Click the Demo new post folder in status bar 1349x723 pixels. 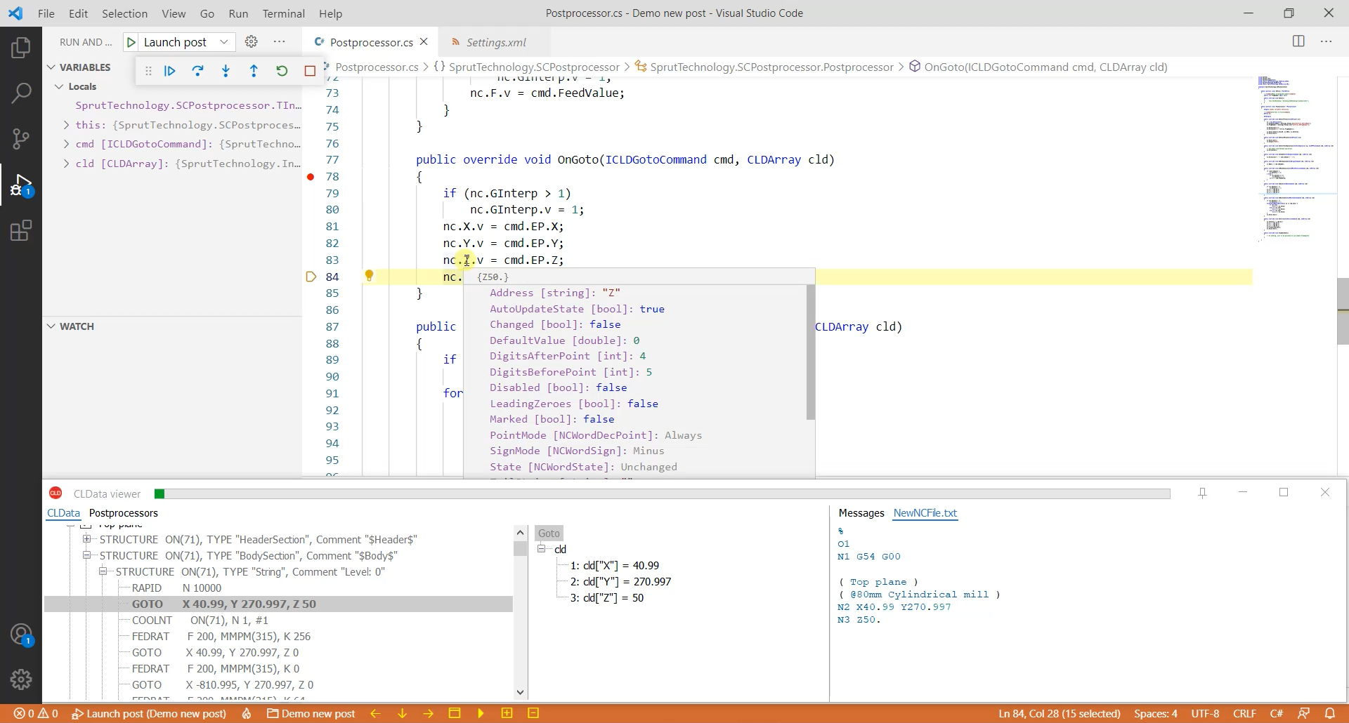pyautogui.click(x=311, y=713)
